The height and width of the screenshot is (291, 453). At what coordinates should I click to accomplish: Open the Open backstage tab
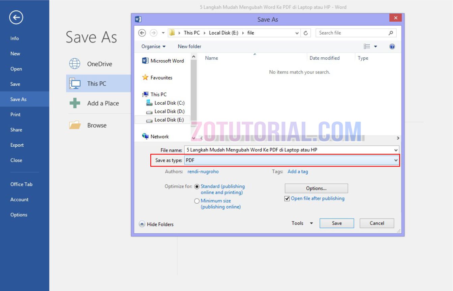[x=25, y=69]
